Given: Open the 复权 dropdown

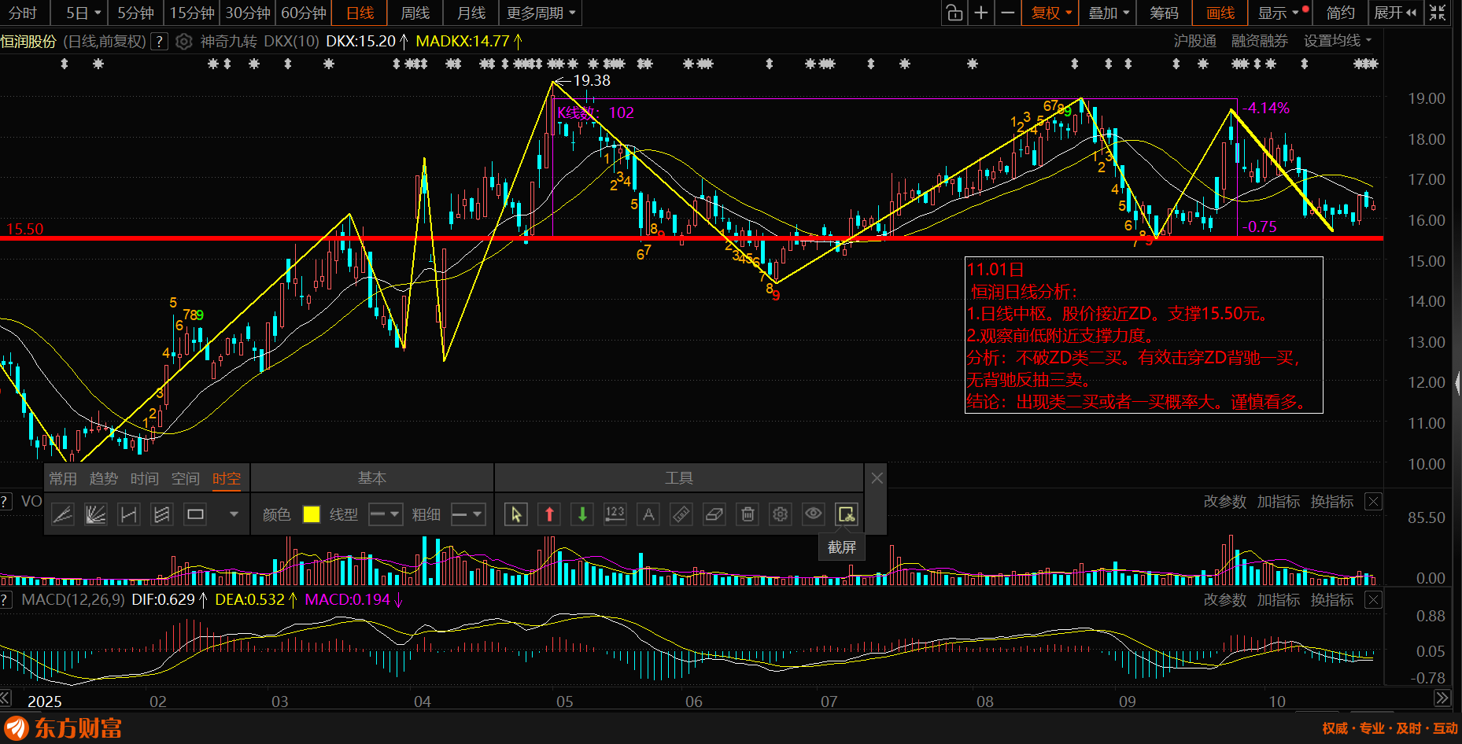Looking at the screenshot, I should 1050,13.
